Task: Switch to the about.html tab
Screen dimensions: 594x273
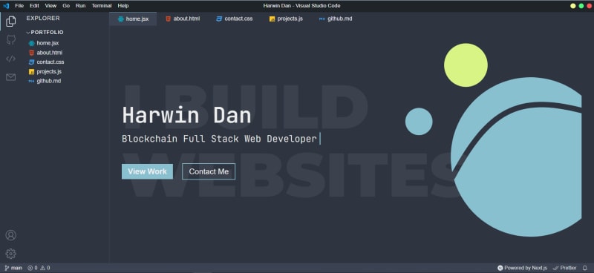Action: pos(183,19)
